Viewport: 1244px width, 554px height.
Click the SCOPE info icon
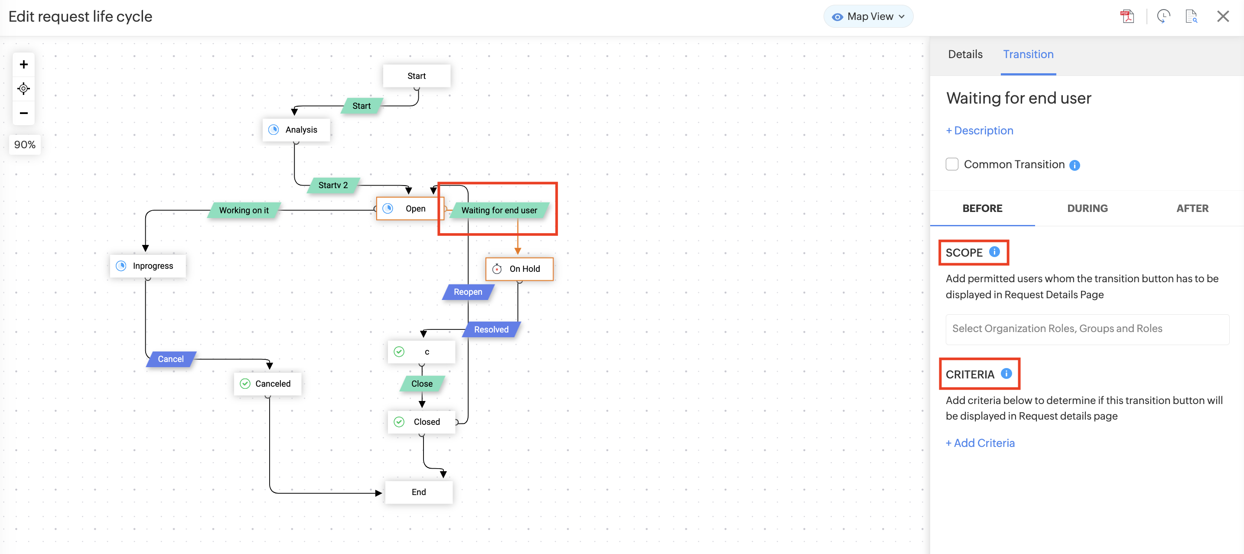pos(994,252)
